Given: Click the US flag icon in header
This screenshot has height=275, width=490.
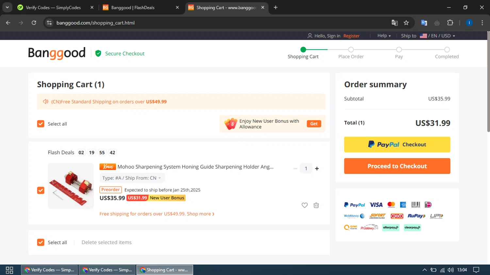Looking at the screenshot, I should (x=423, y=36).
